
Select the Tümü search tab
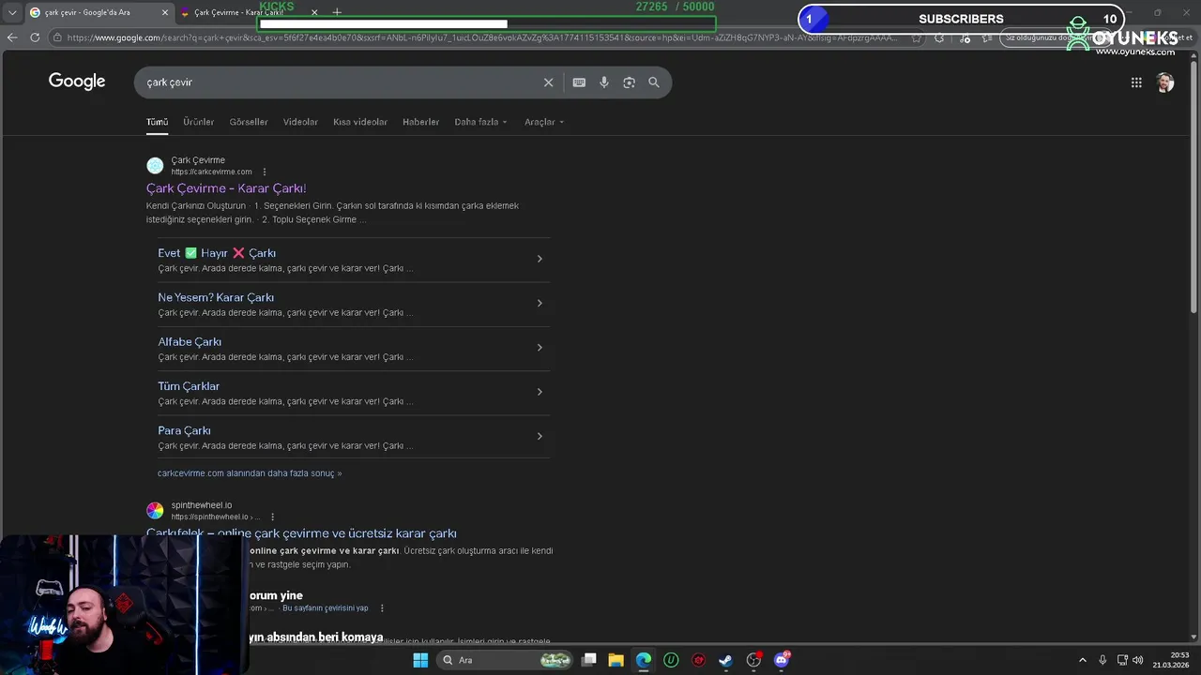[157, 122]
